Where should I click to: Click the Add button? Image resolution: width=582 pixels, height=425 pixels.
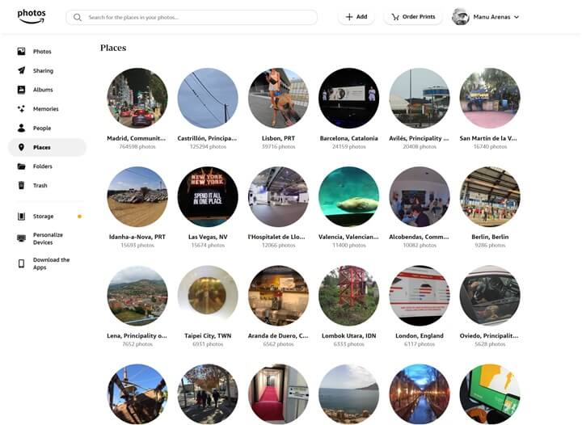tap(356, 17)
